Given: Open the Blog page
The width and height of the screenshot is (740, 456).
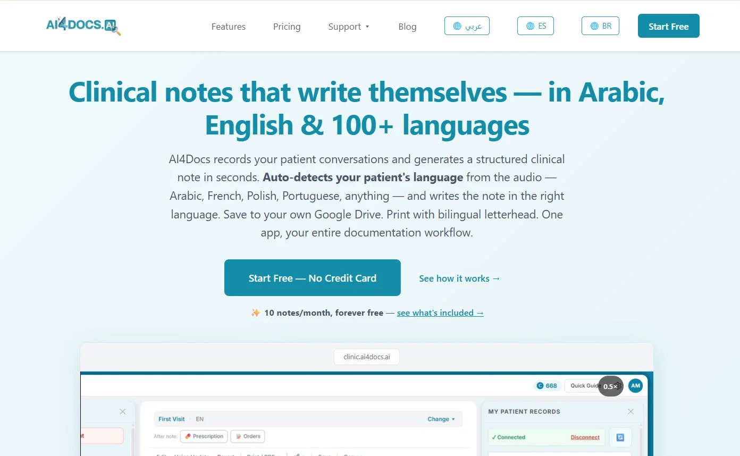Looking at the screenshot, I should coord(407,27).
